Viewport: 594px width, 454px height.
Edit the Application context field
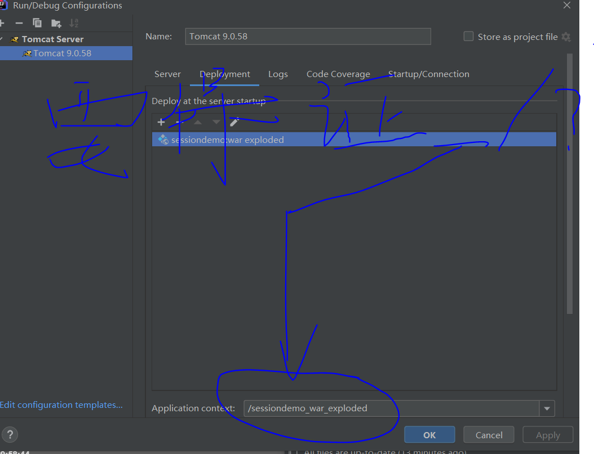pos(391,408)
